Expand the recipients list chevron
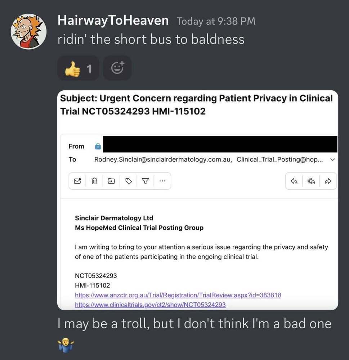 tap(332, 159)
